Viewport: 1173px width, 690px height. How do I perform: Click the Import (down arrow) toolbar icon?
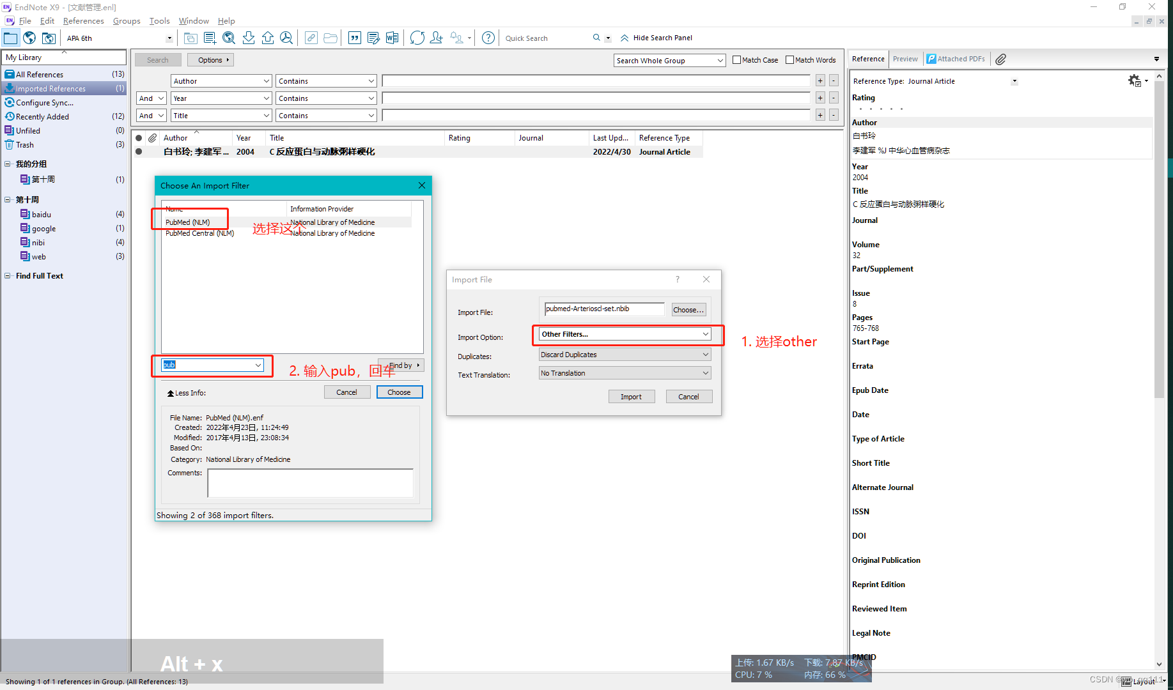point(249,38)
